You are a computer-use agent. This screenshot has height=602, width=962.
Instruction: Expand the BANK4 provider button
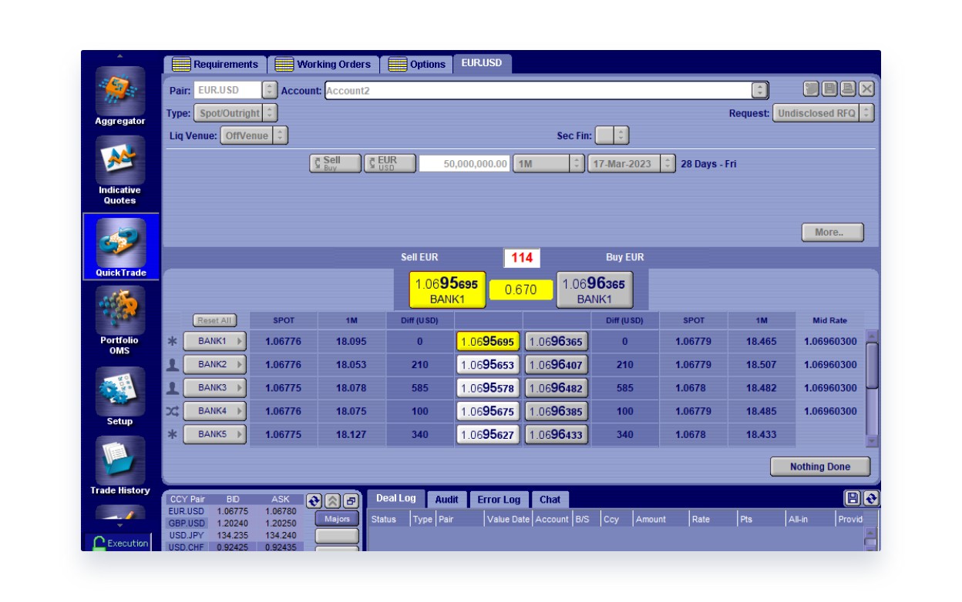(215, 411)
